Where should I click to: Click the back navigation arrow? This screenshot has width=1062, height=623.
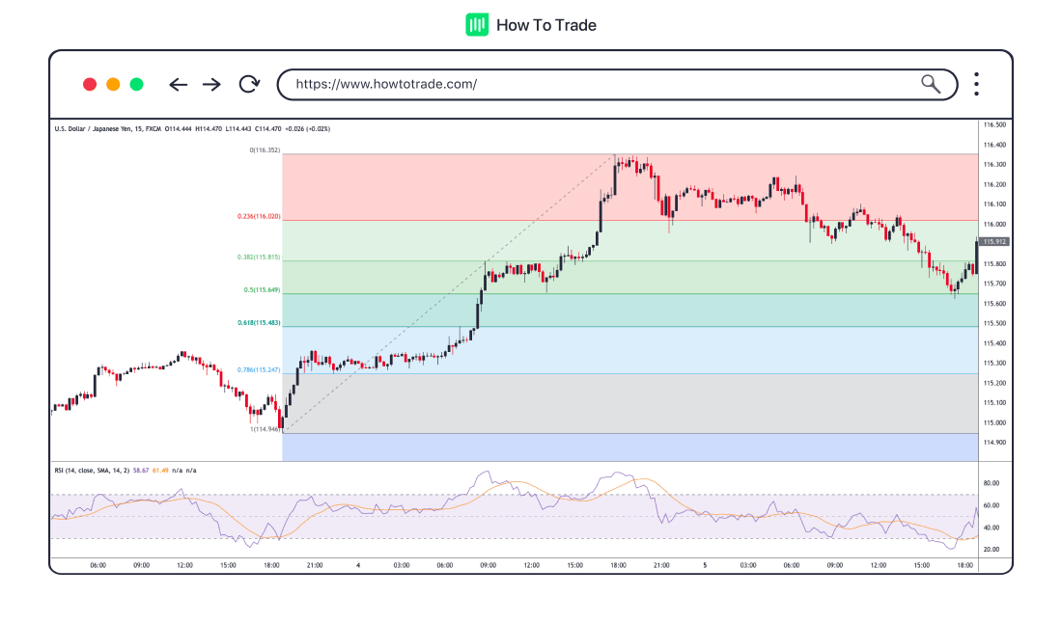pyautogui.click(x=179, y=85)
